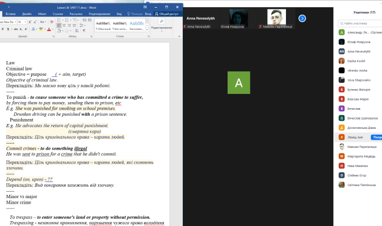382x226 pixels.
Task: Click the font color red A icon
Action: [x=49, y=29]
